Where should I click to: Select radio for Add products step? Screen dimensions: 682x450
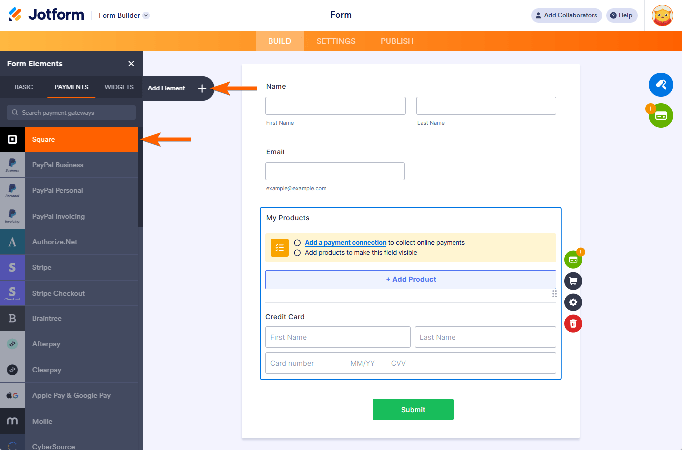(x=297, y=253)
